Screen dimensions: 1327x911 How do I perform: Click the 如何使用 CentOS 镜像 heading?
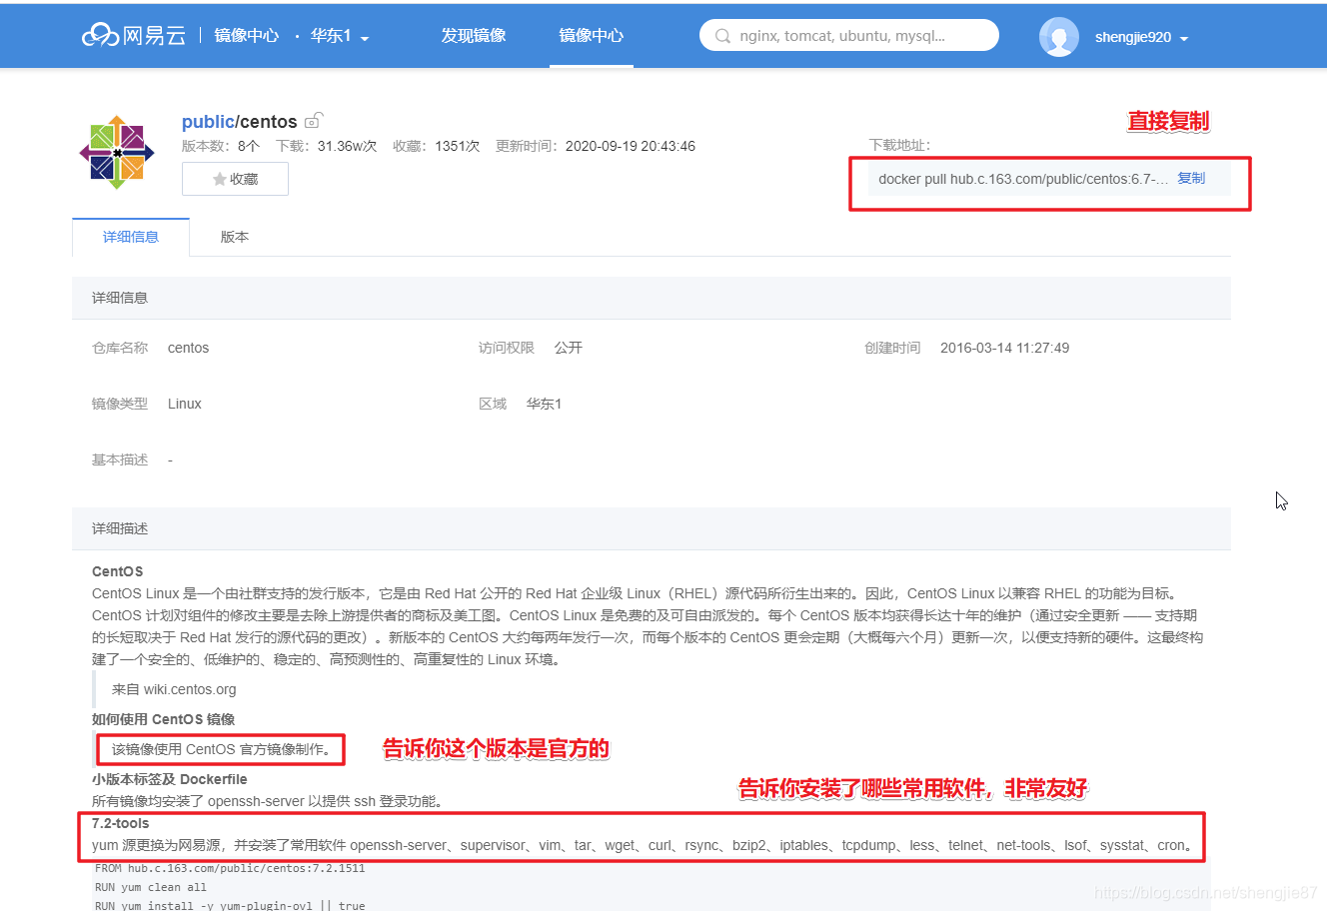[163, 719]
